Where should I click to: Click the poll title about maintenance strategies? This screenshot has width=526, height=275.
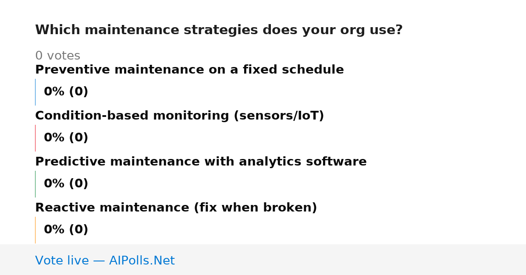[219, 30]
